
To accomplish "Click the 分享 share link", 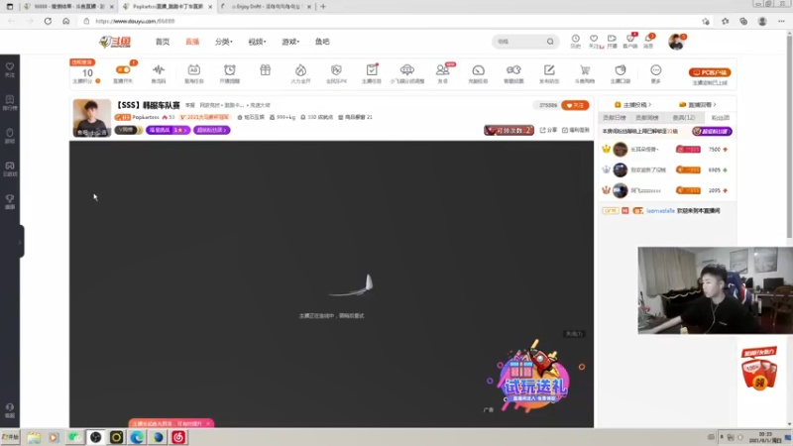I will click(548, 130).
